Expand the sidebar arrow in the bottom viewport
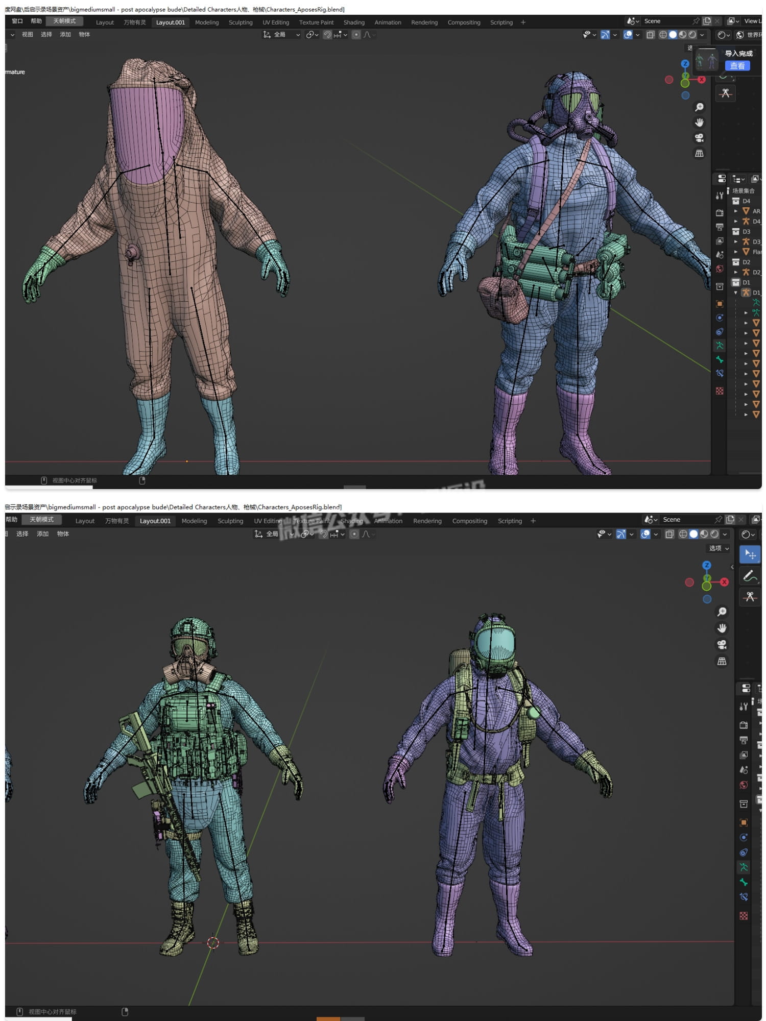 tap(732, 567)
